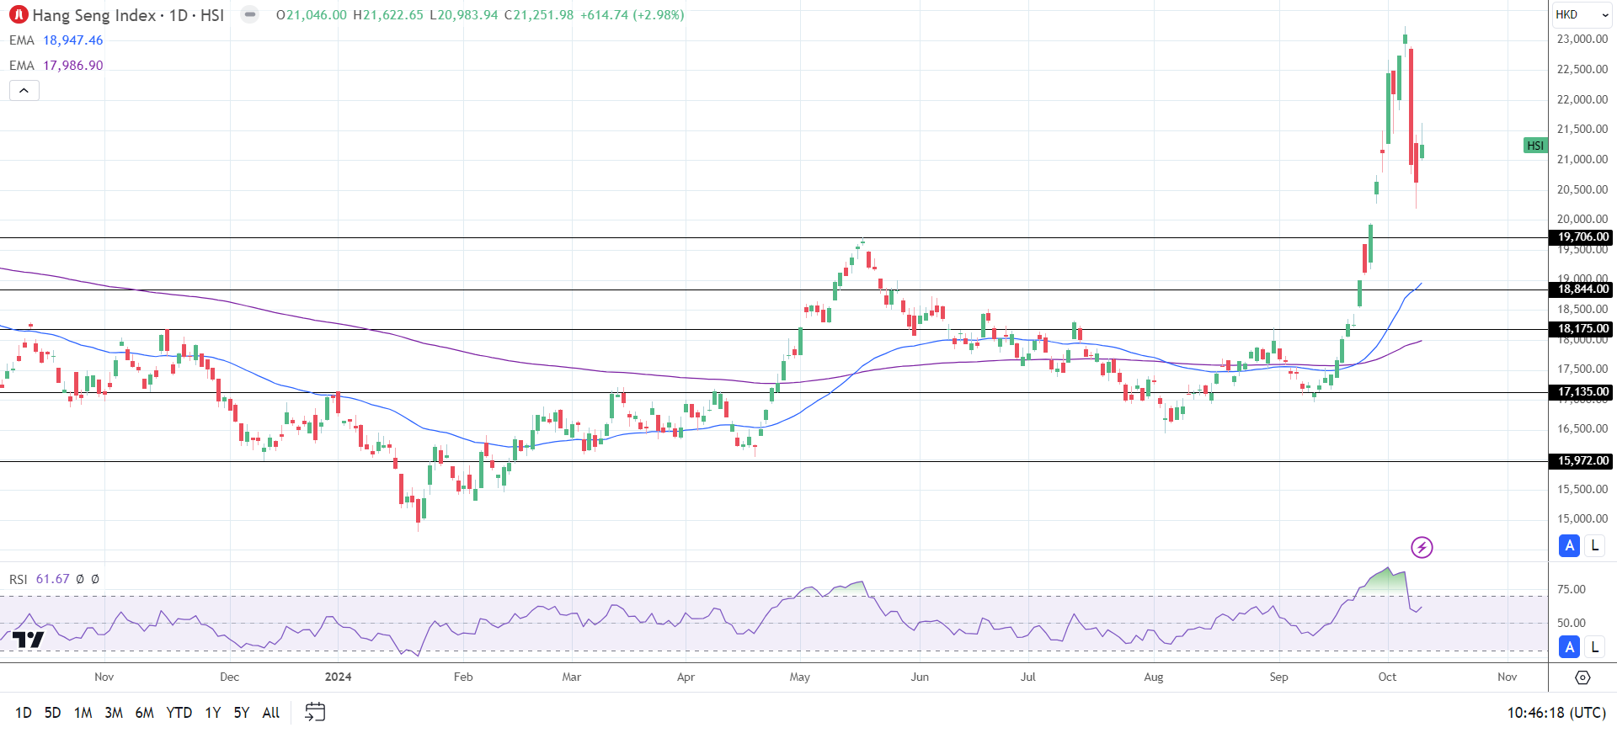This screenshot has height=733, width=1617.
Task: Click the 75.00 RSI axis label
Action: [x=1571, y=589]
